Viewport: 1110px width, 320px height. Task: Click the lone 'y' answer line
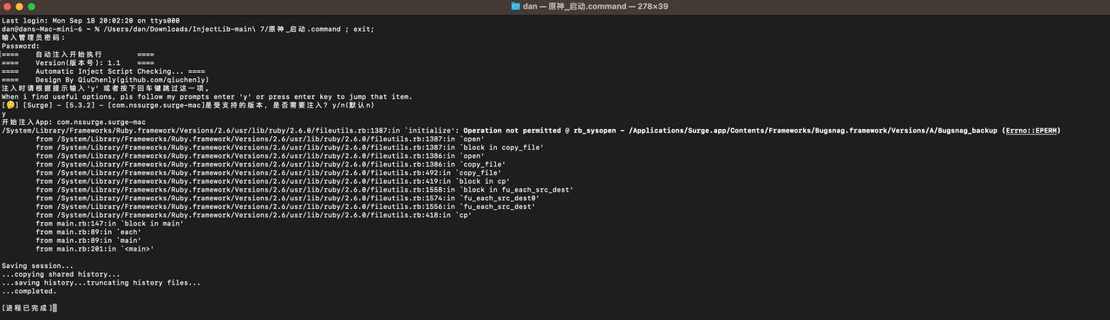(4, 114)
